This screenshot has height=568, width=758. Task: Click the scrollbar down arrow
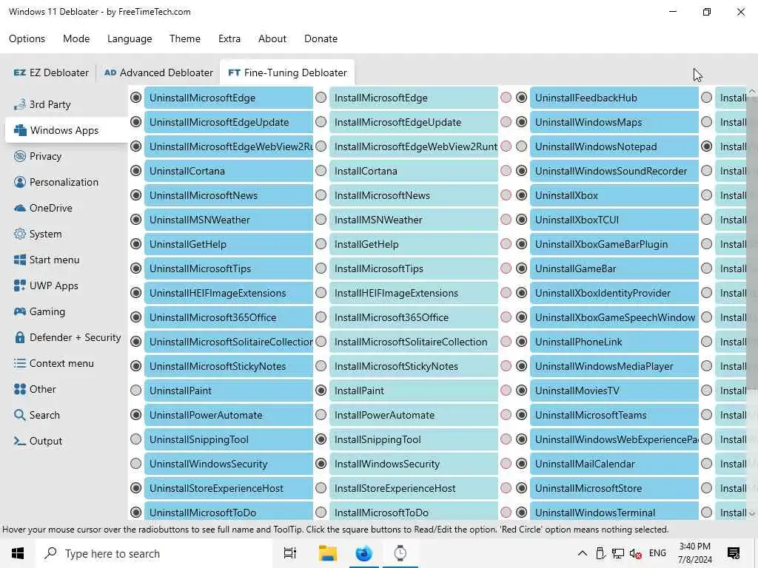752,513
